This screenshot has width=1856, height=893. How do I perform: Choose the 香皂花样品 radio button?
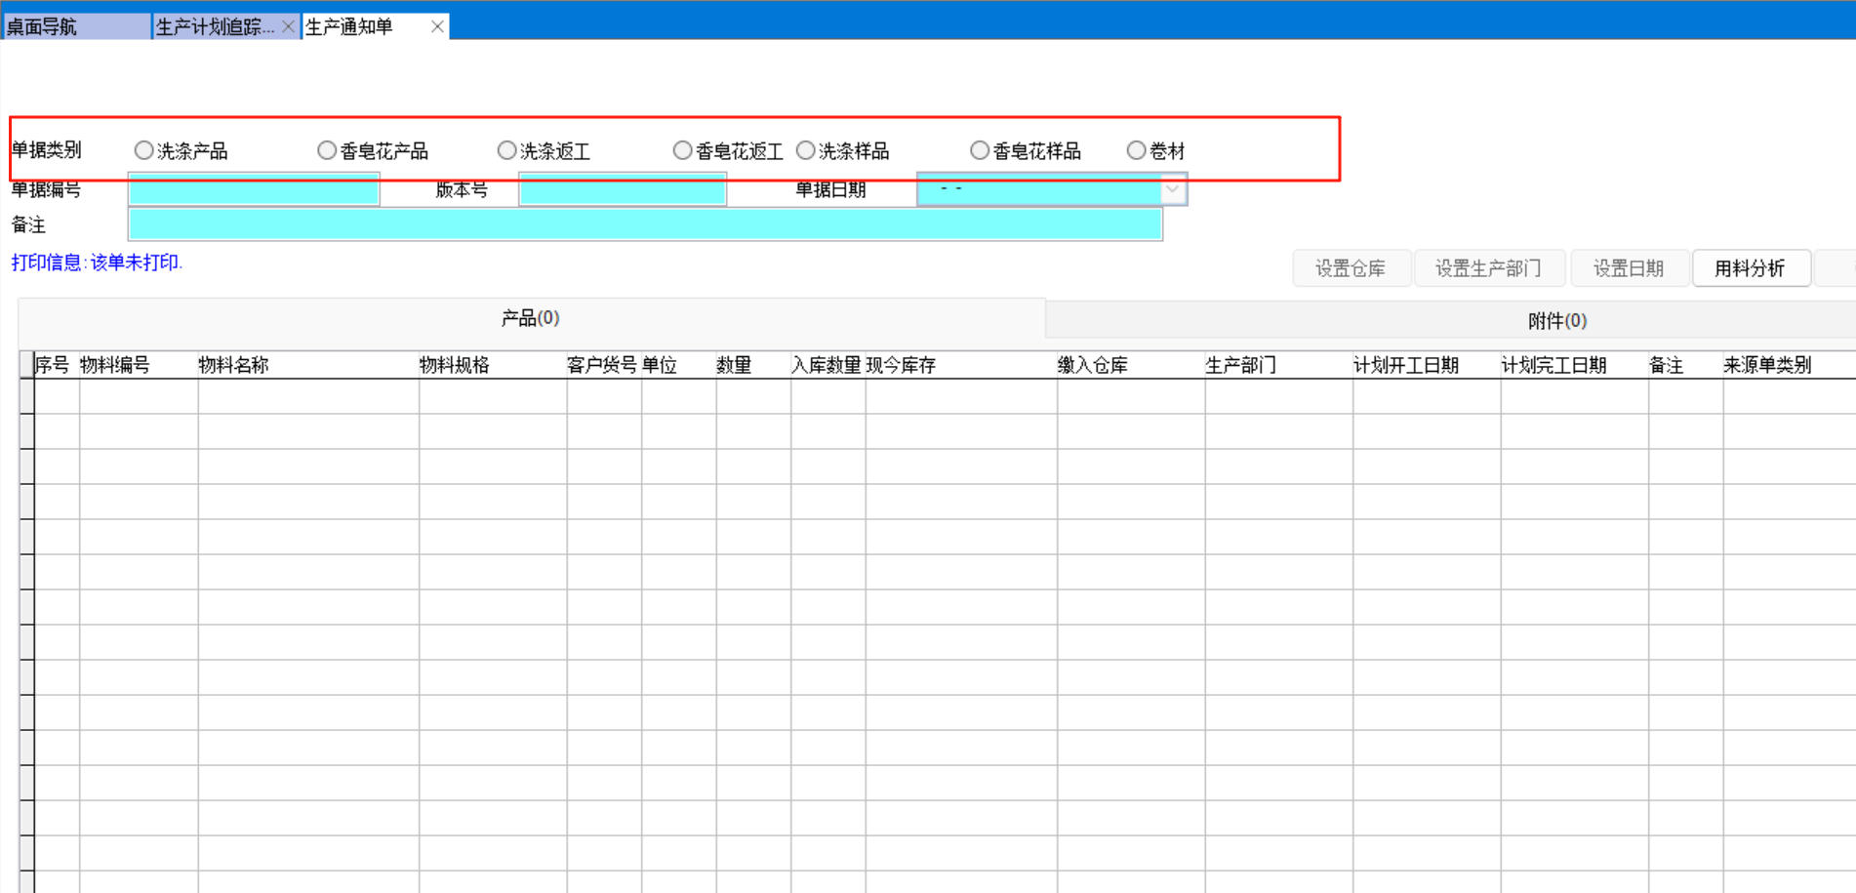pyautogui.click(x=980, y=150)
